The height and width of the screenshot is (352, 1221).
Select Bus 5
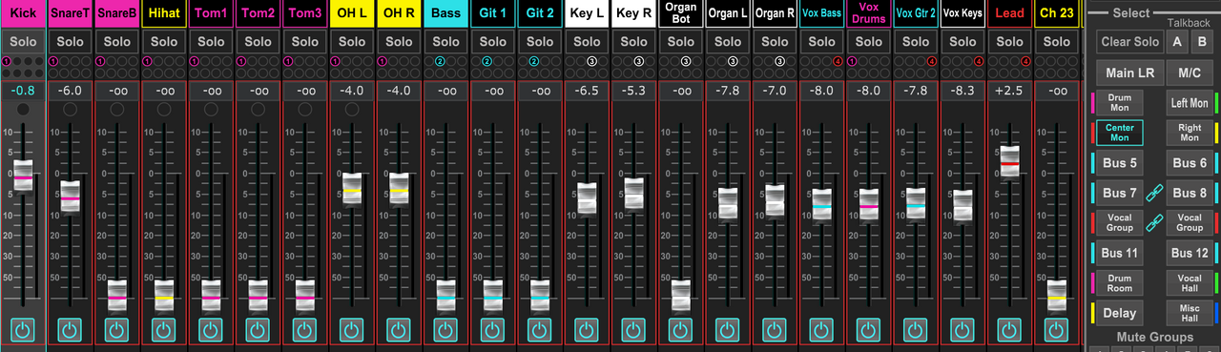coord(1120,163)
